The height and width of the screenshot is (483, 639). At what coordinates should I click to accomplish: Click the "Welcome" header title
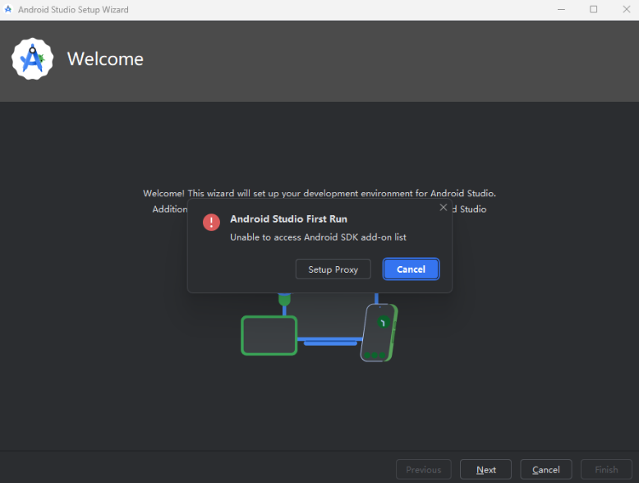(x=105, y=58)
